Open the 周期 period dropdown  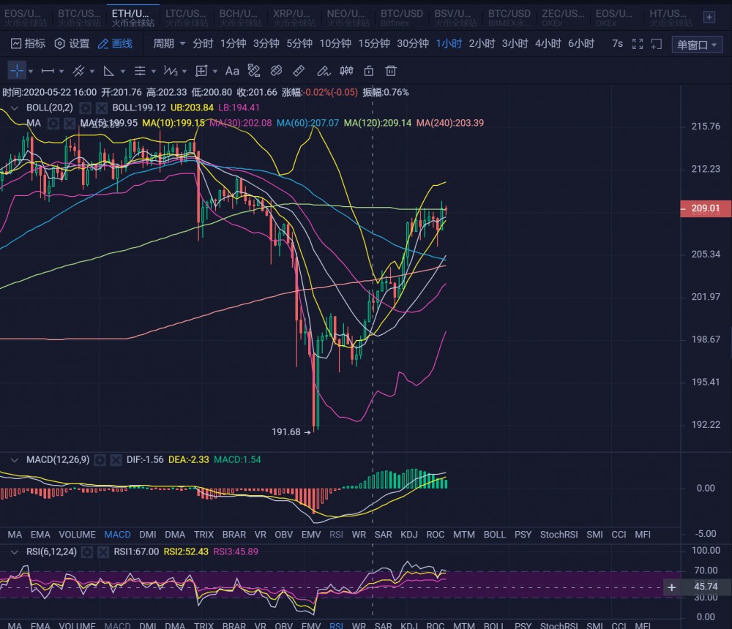pyautogui.click(x=169, y=44)
